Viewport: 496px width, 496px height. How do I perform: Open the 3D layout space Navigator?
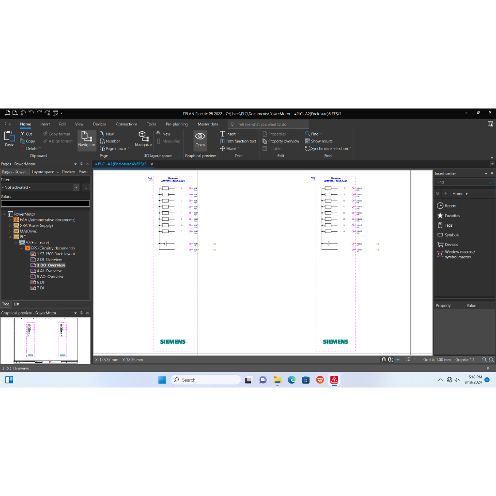[x=143, y=139]
